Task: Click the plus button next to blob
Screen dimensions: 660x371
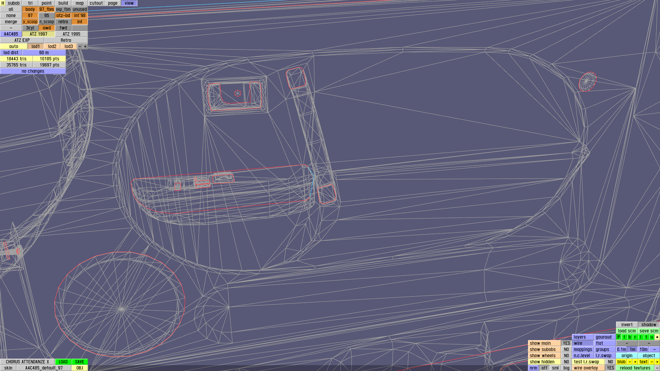Action: (x=635, y=362)
